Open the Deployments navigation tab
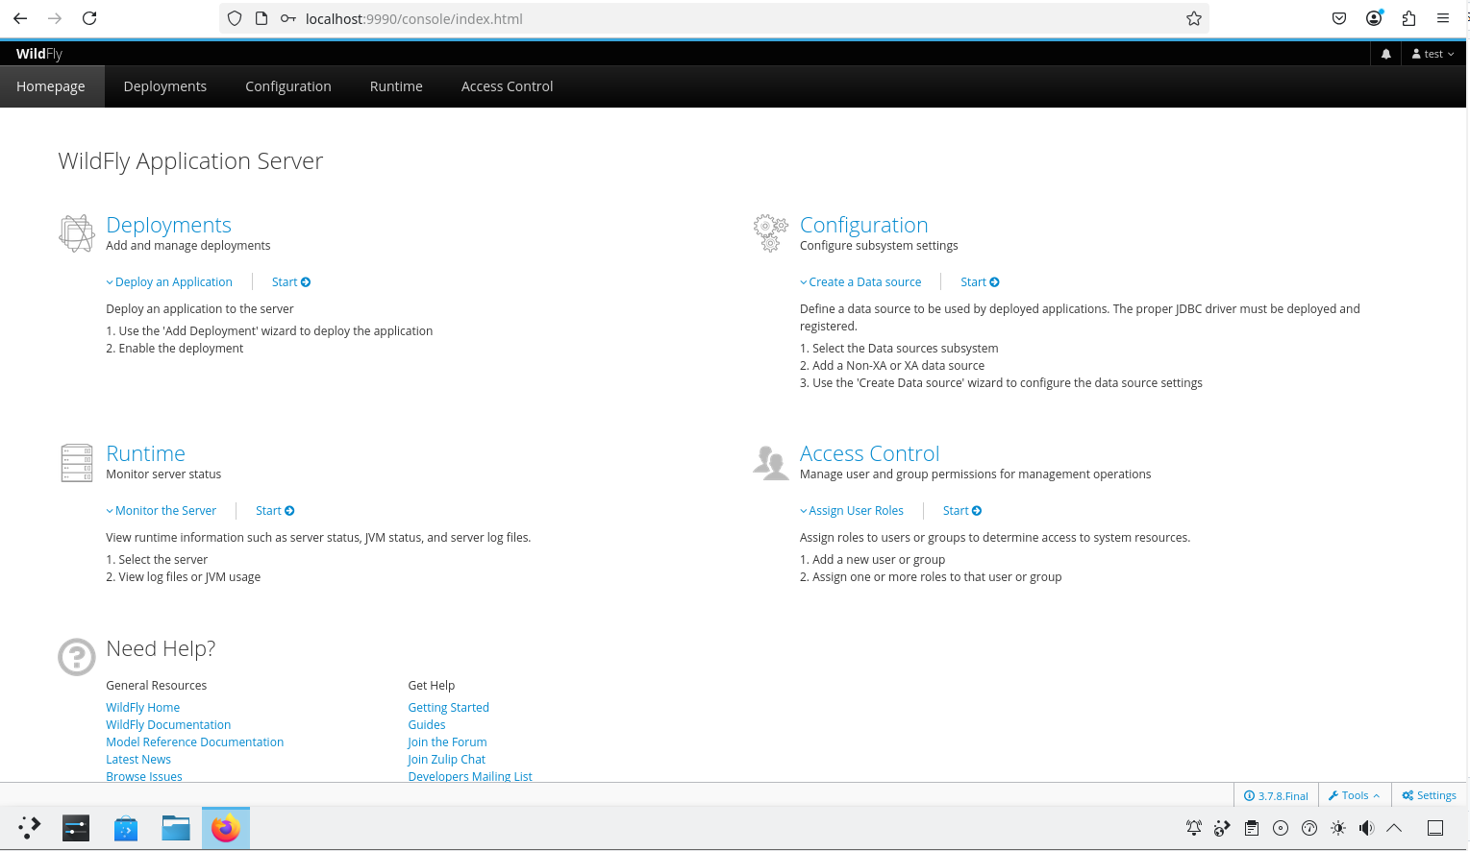1470x851 pixels. [165, 86]
